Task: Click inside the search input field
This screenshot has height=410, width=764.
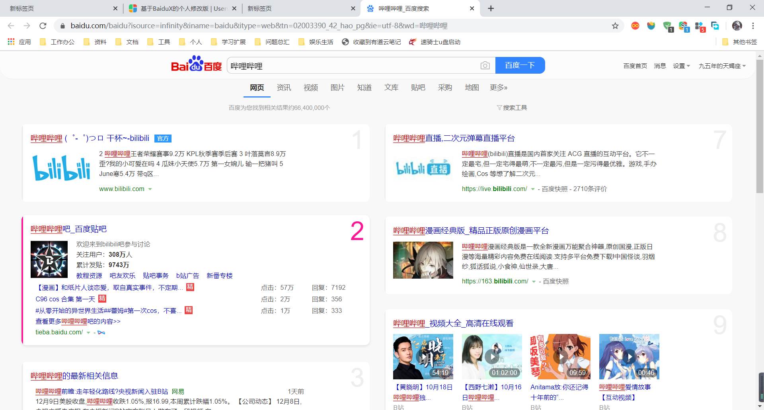Action: tap(350, 65)
